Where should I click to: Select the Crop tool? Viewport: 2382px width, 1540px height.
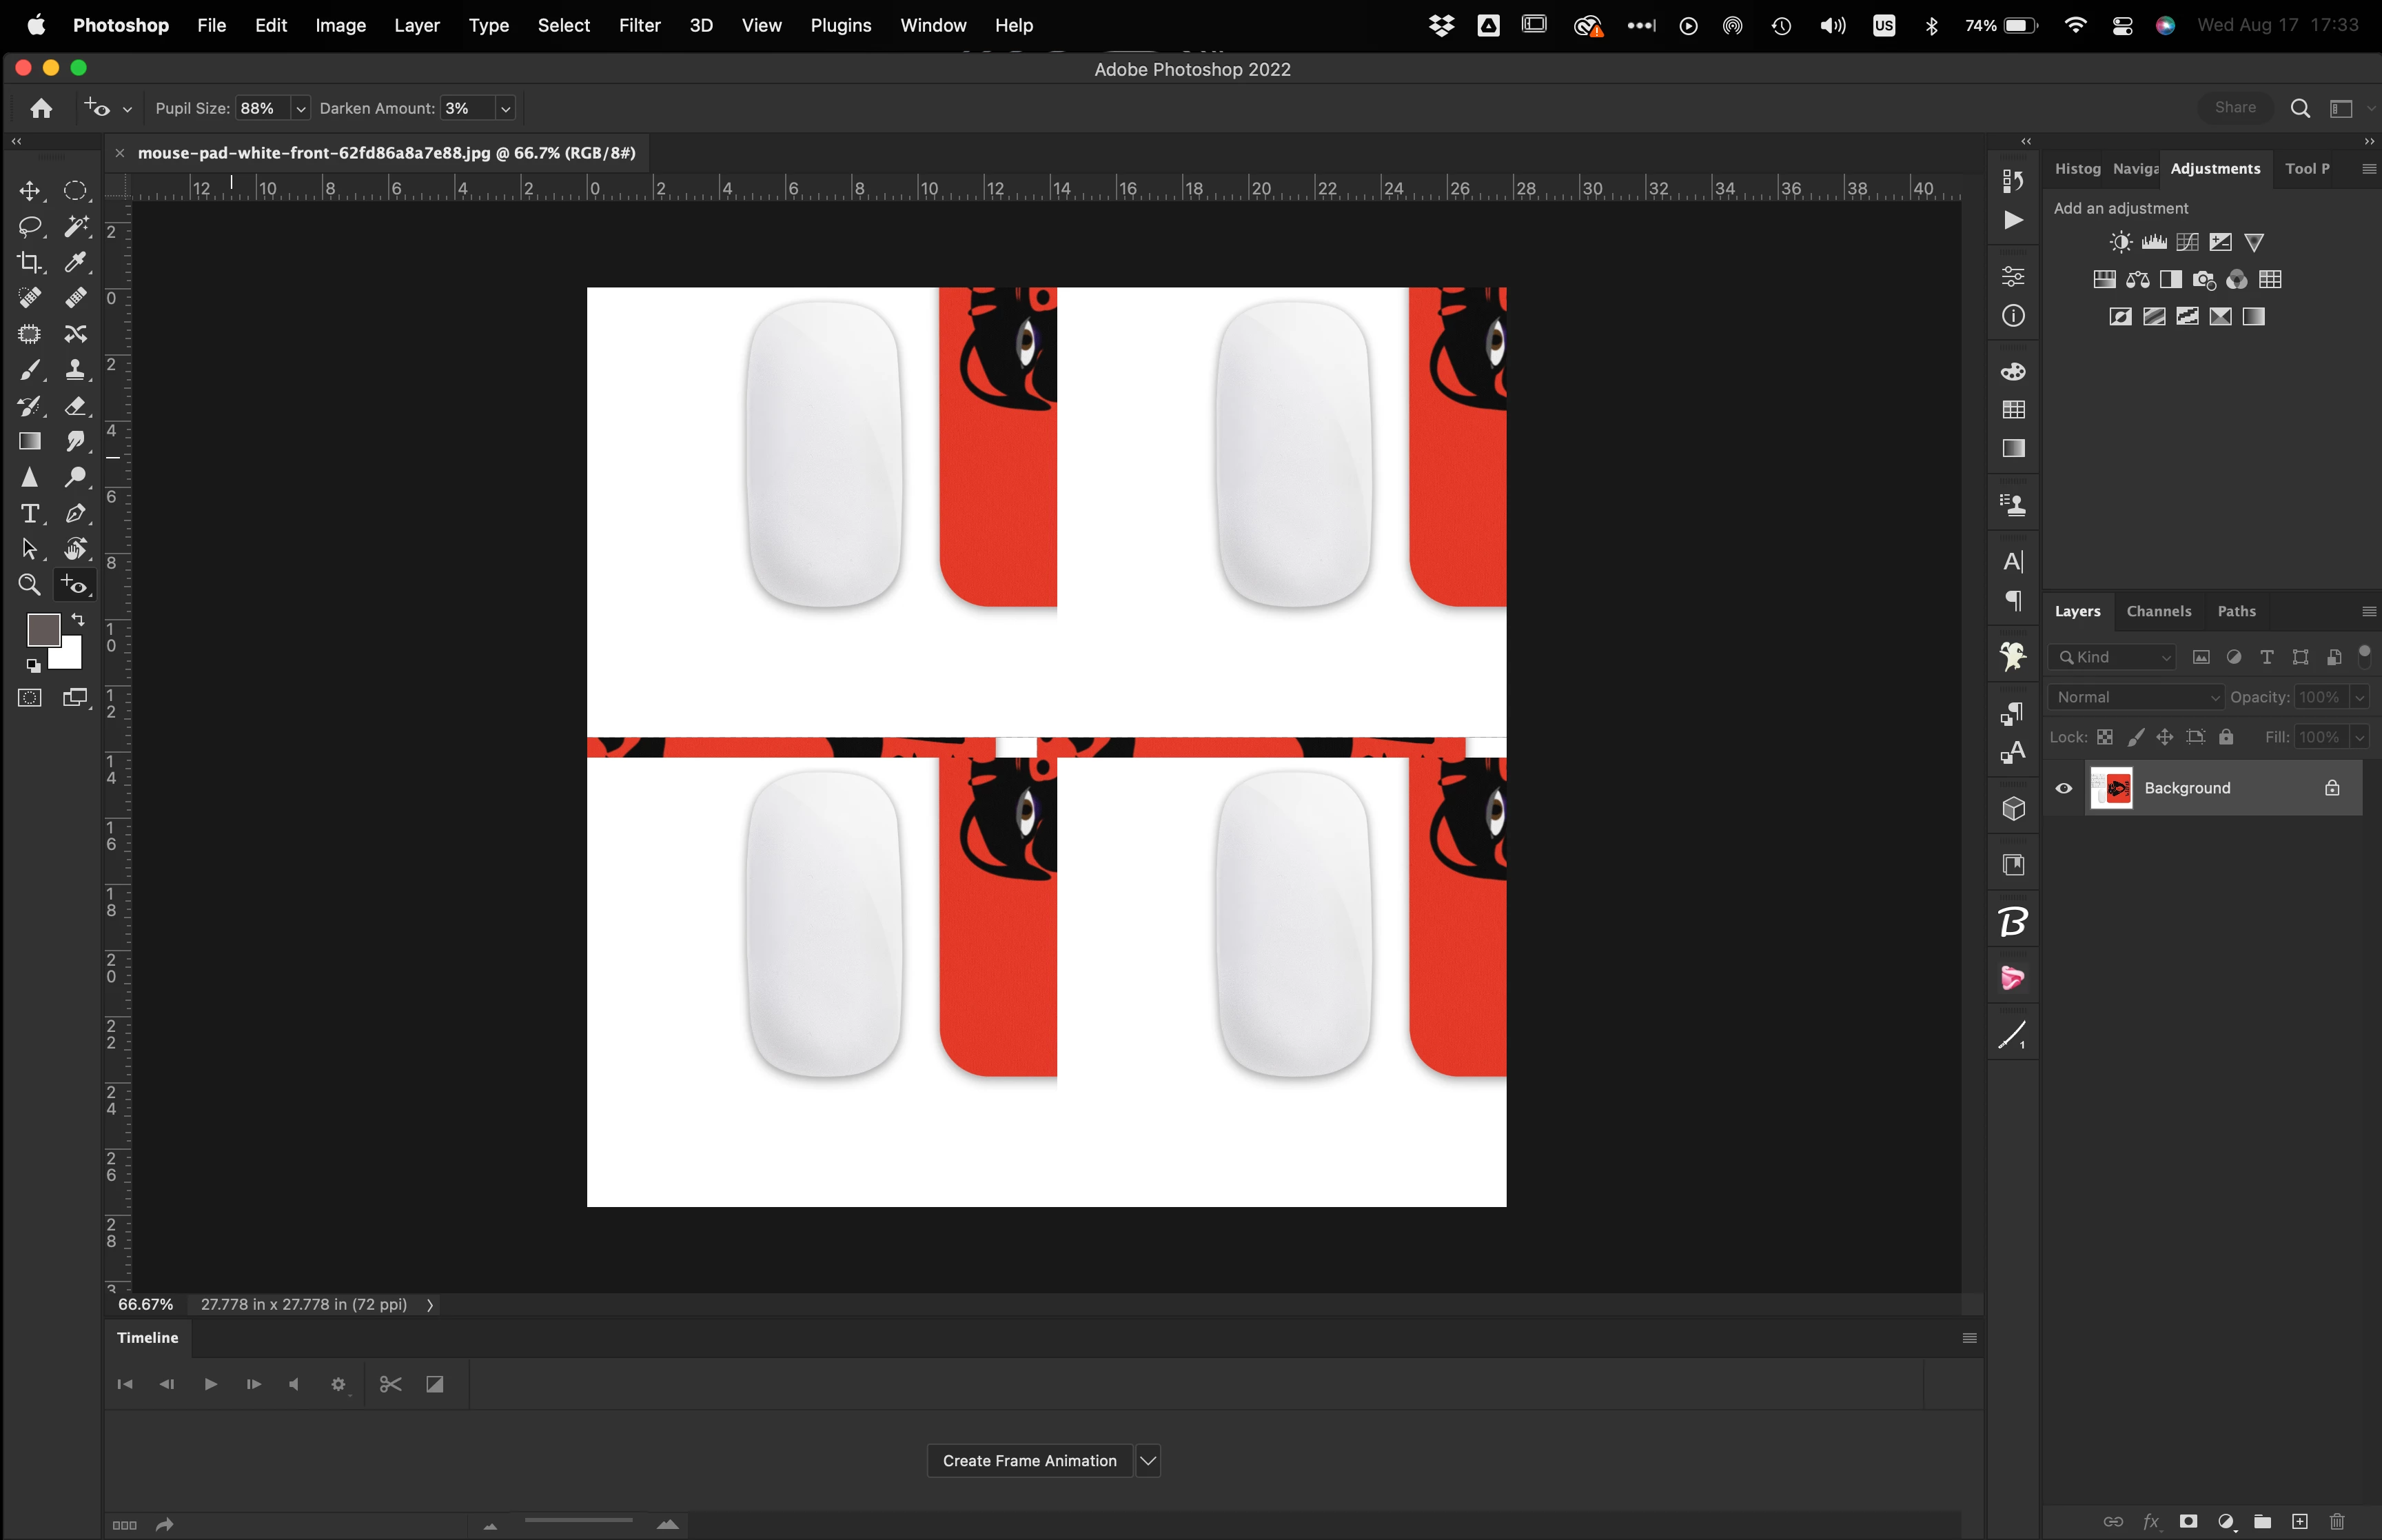(x=29, y=262)
